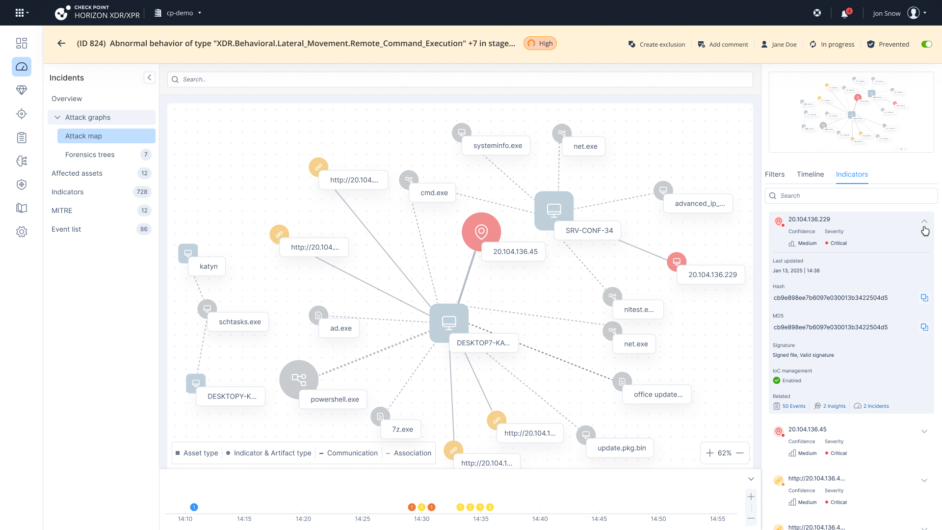Open the apps grid launcher icon
The width and height of the screenshot is (942, 530).
(20, 13)
